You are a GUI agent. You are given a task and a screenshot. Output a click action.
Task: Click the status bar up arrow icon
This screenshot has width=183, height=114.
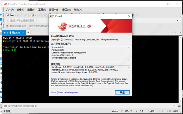point(159,111)
